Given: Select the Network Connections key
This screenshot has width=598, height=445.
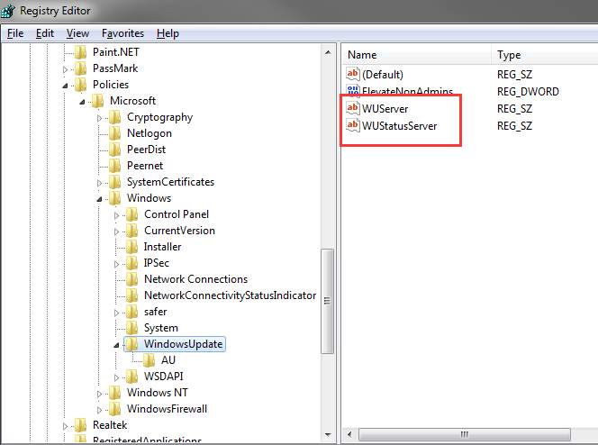Looking at the screenshot, I should (x=195, y=279).
